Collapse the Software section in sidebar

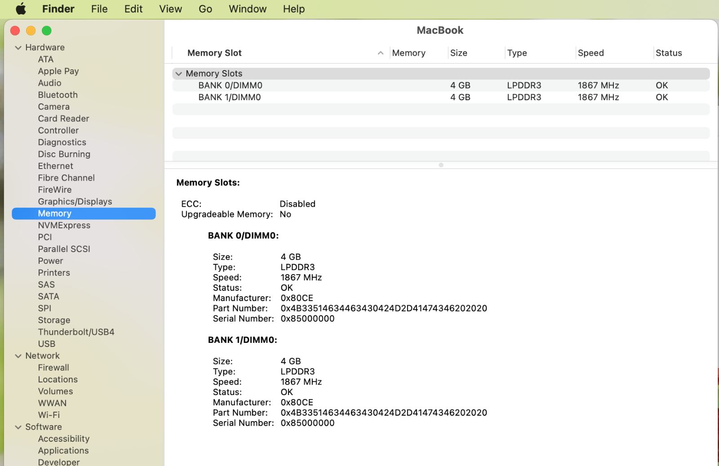pyautogui.click(x=18, y=427)
